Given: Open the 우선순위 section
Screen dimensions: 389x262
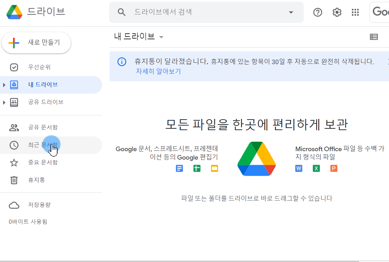Looking at the screenshot, I should tap(51, 67).
